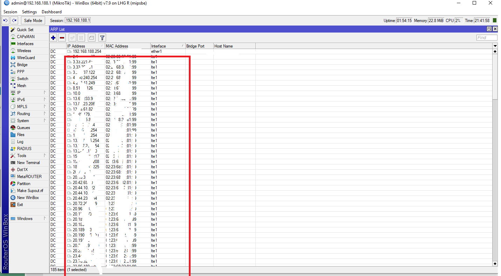
Task: Click the ether1 interface cell
Action: (x=157, y=51)
